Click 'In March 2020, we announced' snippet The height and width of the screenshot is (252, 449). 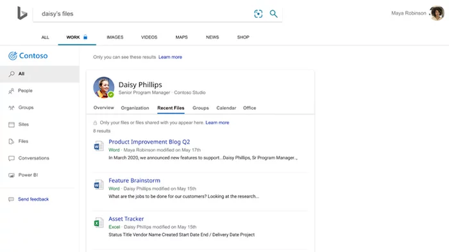(x=203, y=158)
